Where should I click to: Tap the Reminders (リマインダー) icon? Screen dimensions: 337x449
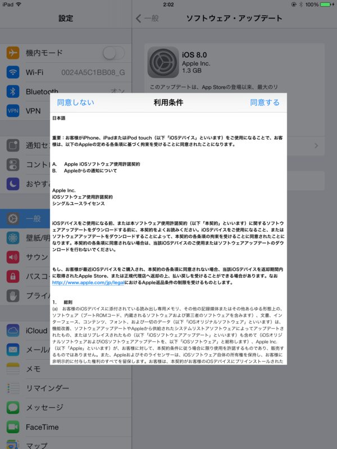(13, 388)
